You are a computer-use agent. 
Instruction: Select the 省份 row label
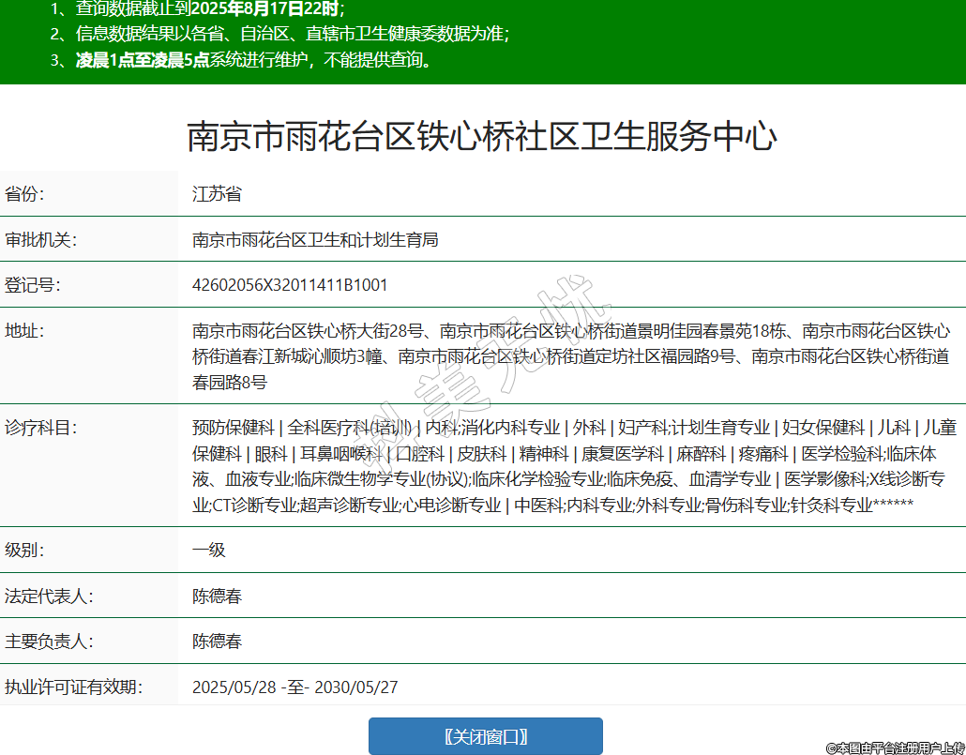click(x=25, y=194)
